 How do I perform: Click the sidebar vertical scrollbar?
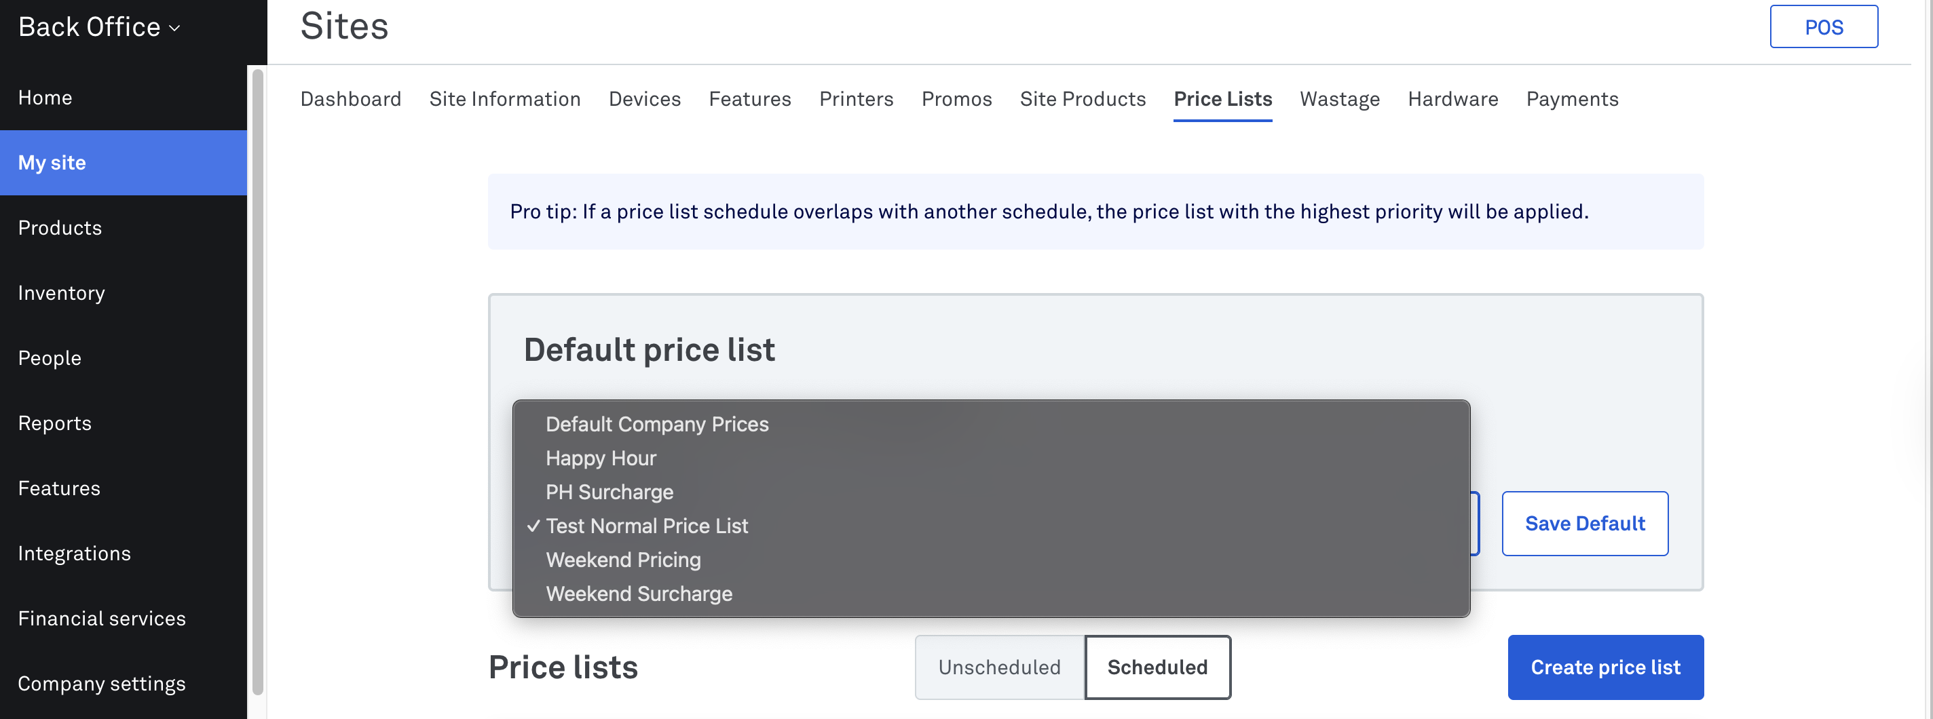257,383
